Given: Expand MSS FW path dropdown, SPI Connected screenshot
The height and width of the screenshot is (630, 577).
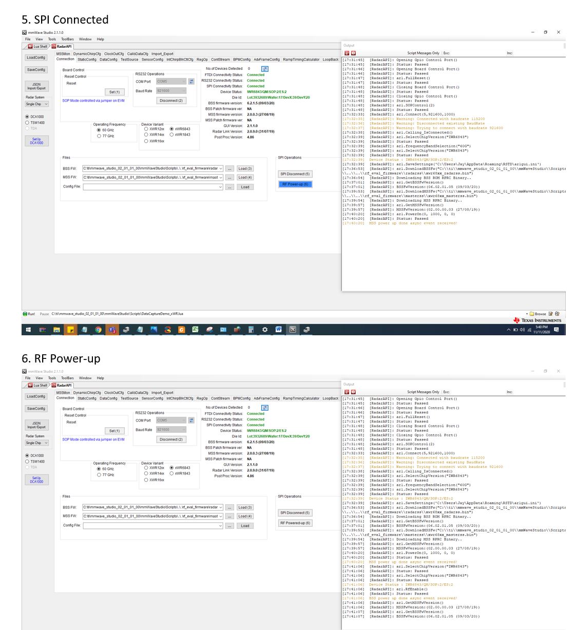Looking at the screenshot, I should pos(221,178).
